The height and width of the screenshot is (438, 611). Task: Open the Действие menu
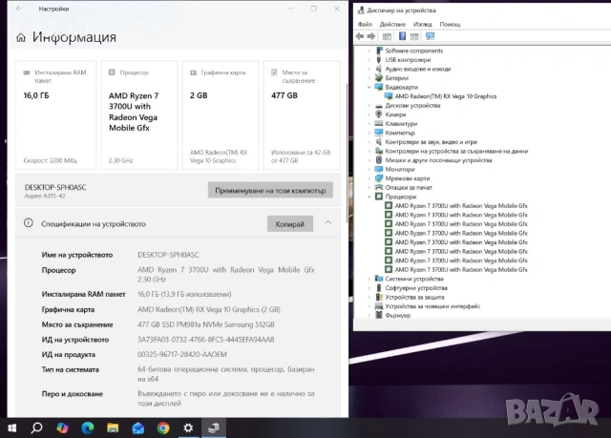tap(391, 24)
